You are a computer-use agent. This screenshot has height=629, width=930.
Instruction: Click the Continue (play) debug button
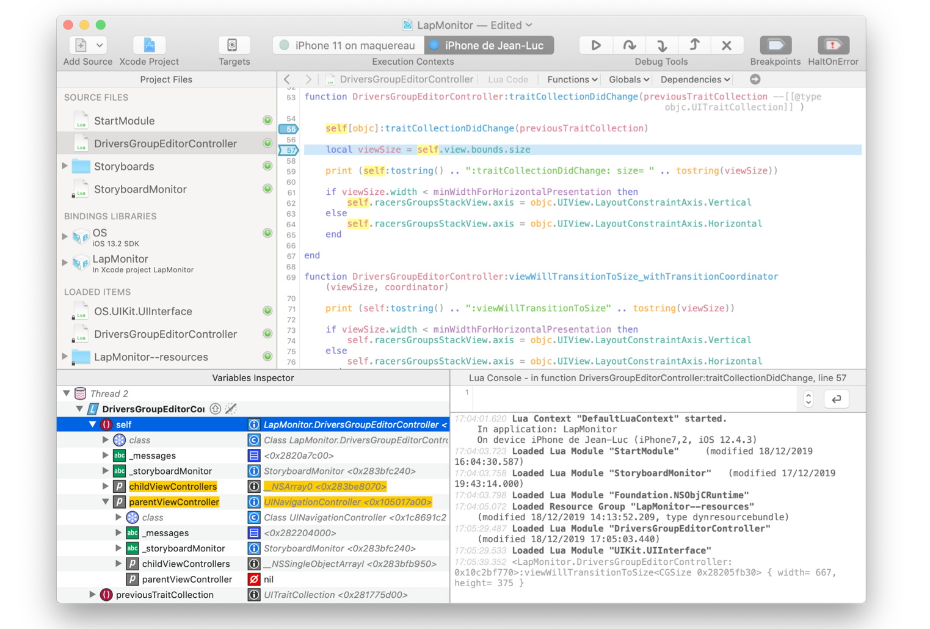(x=596, y=45)
